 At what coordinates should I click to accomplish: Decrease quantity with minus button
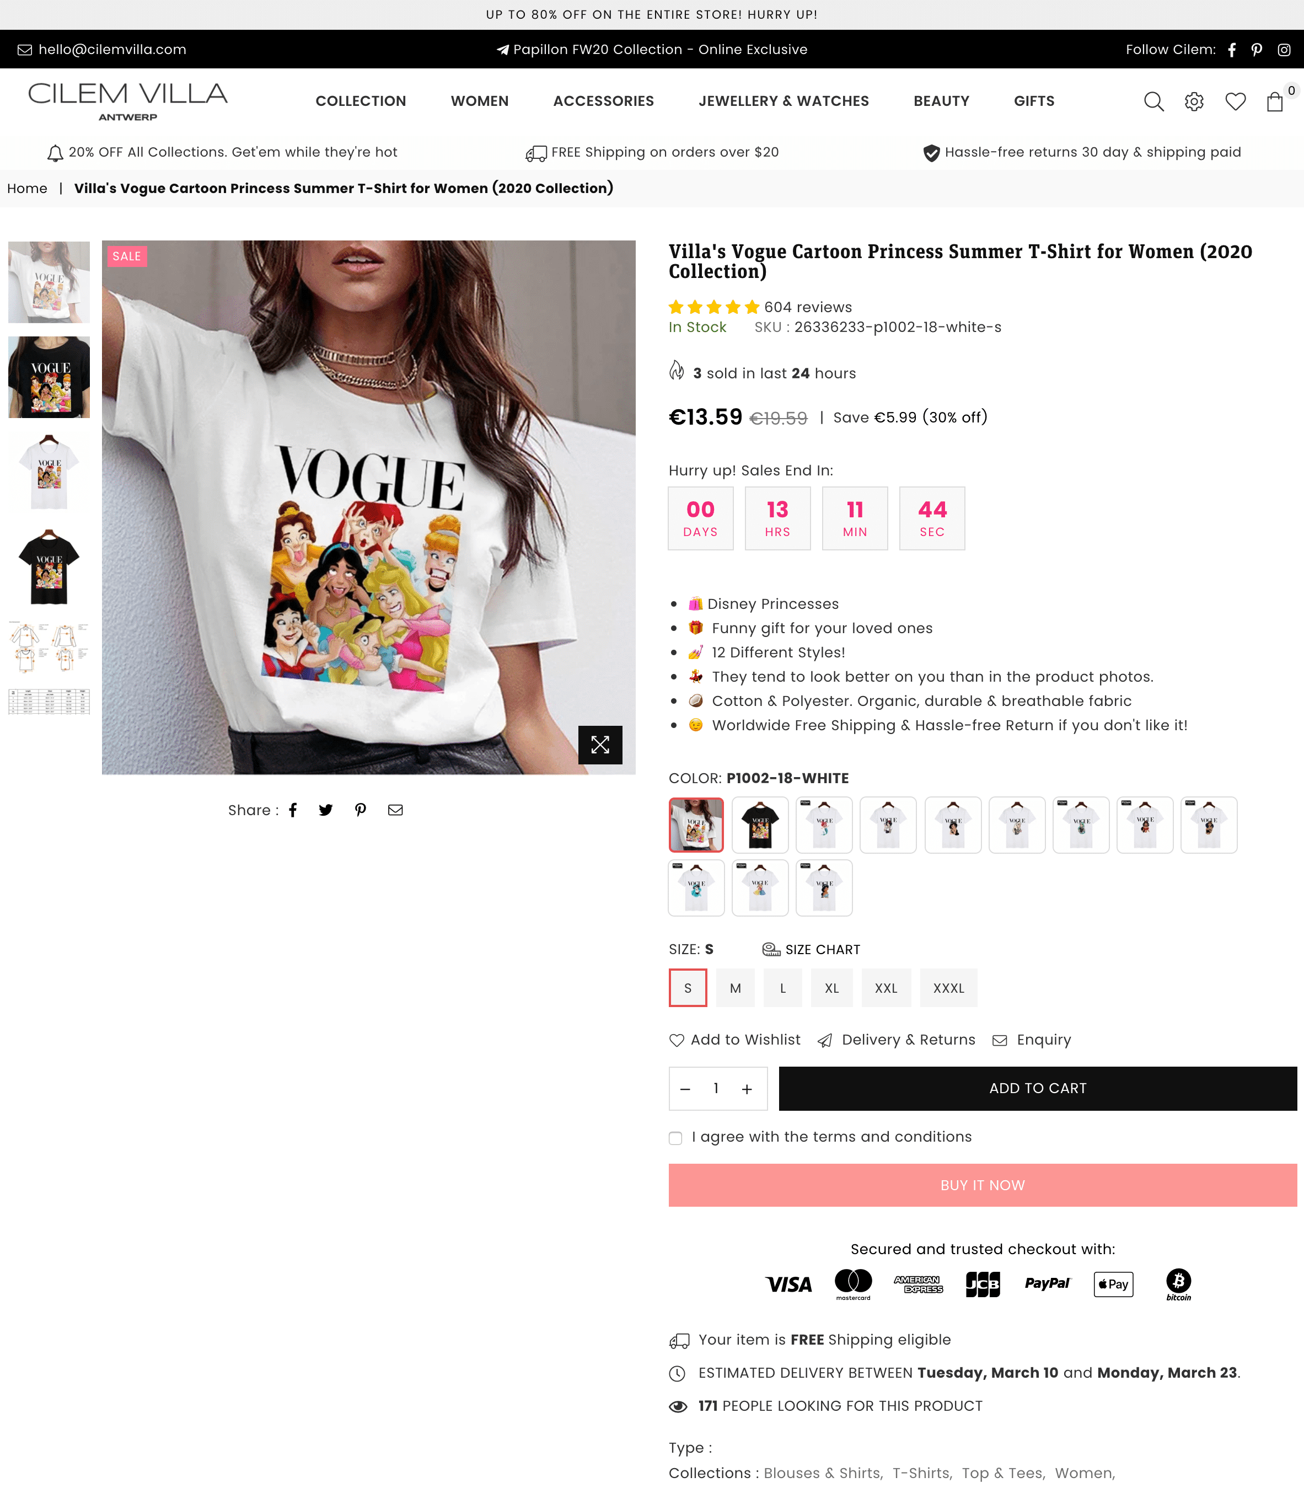click(x=685, y=1089)
